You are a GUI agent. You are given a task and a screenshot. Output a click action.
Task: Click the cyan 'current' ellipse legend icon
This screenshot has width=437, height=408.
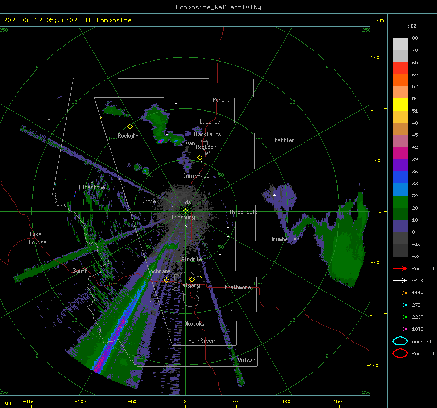point(400,341)
